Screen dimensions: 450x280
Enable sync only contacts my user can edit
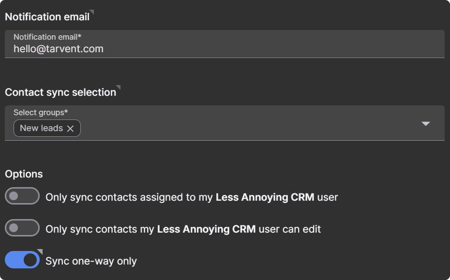tap(22, 228)
